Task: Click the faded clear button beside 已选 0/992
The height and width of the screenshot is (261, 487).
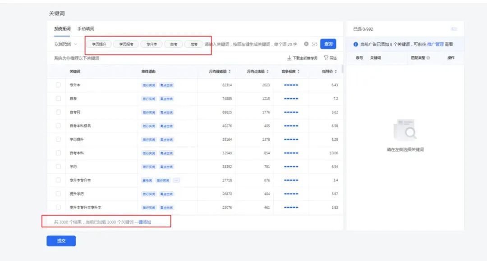Action: tap(454, 29)
